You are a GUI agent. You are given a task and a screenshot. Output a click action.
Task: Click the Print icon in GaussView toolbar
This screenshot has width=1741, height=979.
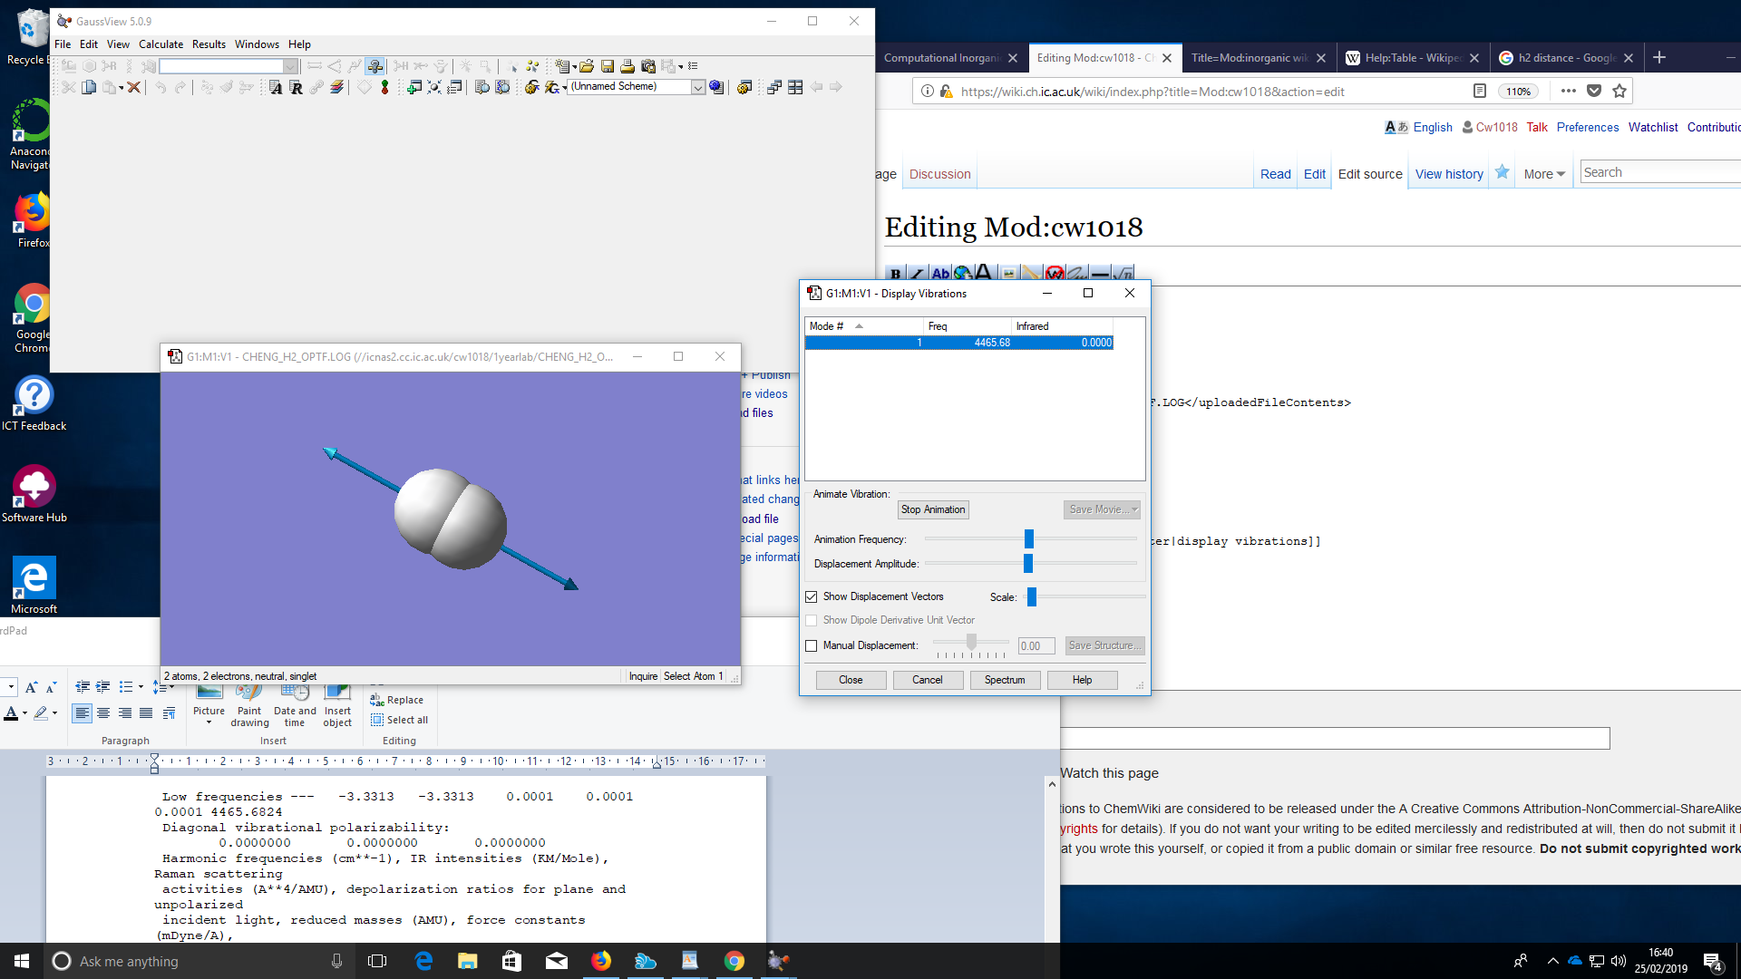627,66
